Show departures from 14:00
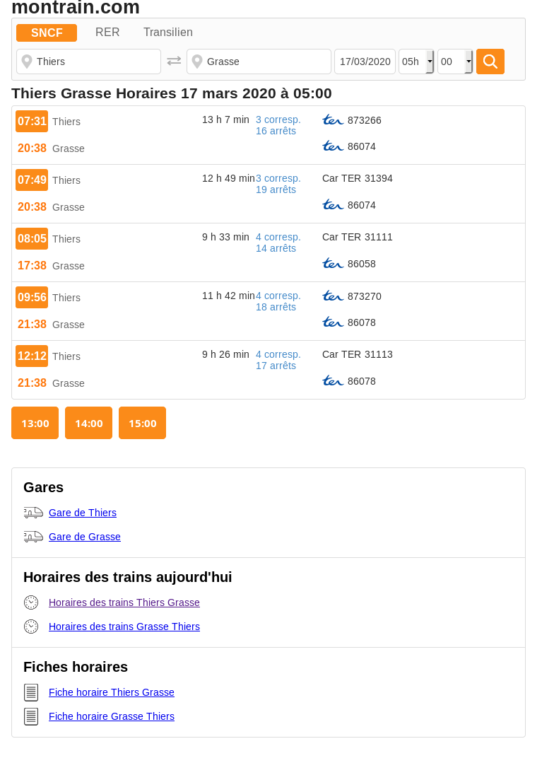542x775 pixels. (89, 423)
